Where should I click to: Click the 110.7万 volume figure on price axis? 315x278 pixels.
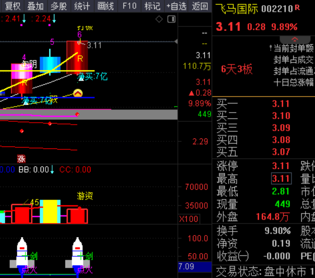click(x=197, y=66)
